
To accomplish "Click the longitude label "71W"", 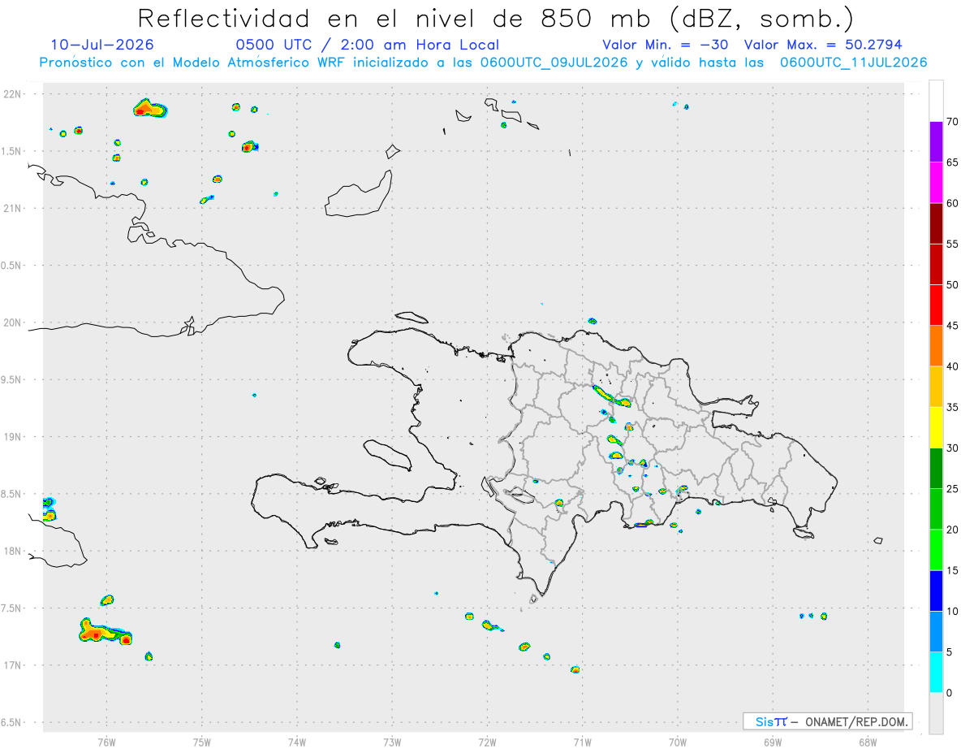I will 582,742.
